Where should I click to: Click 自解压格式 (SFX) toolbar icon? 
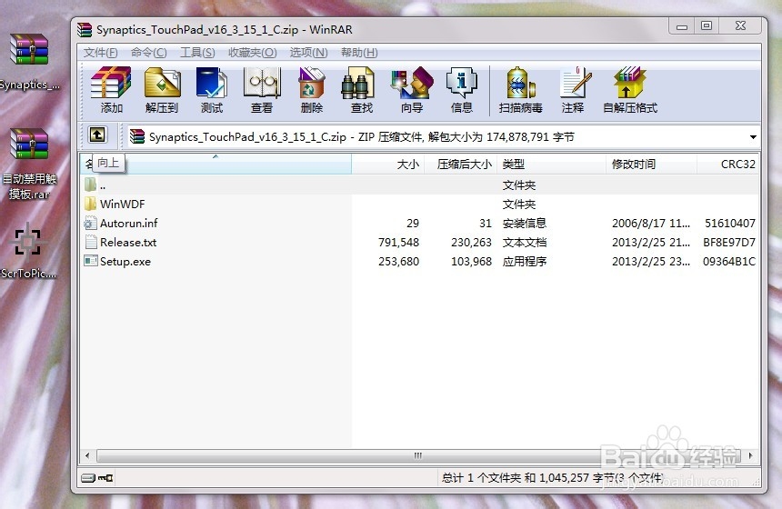[629, 83]
